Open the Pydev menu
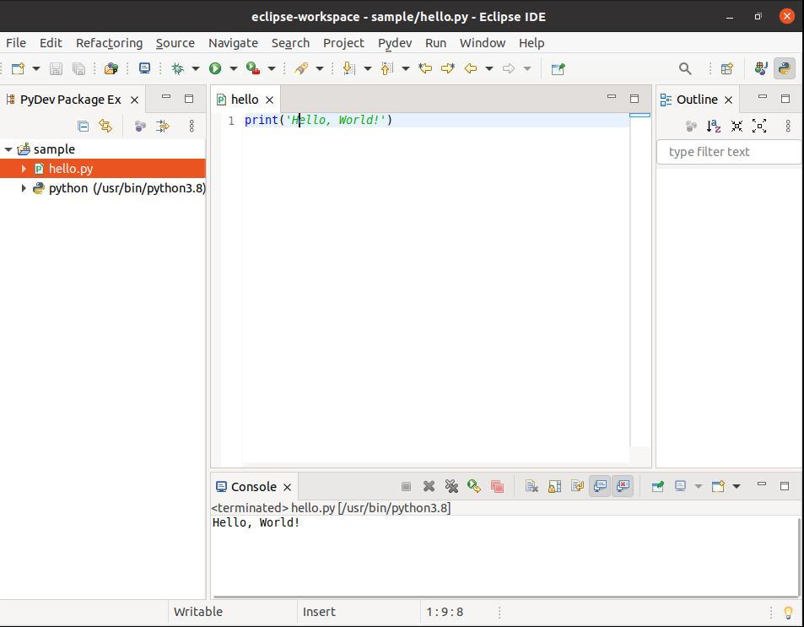 tap(395, 43)
